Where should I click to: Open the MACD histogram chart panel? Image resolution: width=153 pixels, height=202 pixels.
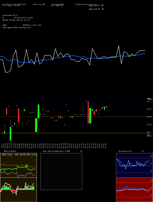click(x=18, y=190)
